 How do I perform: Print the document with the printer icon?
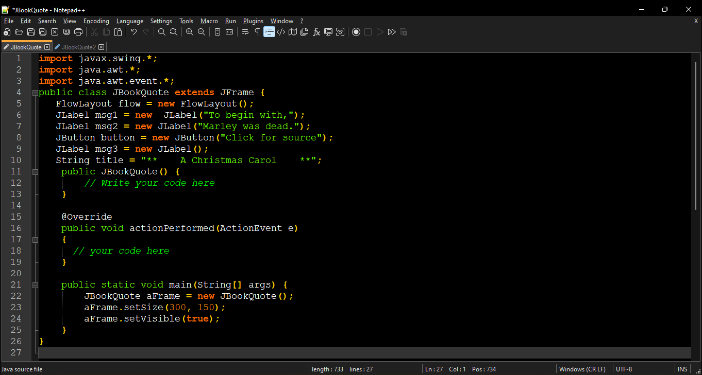[78, 32]
